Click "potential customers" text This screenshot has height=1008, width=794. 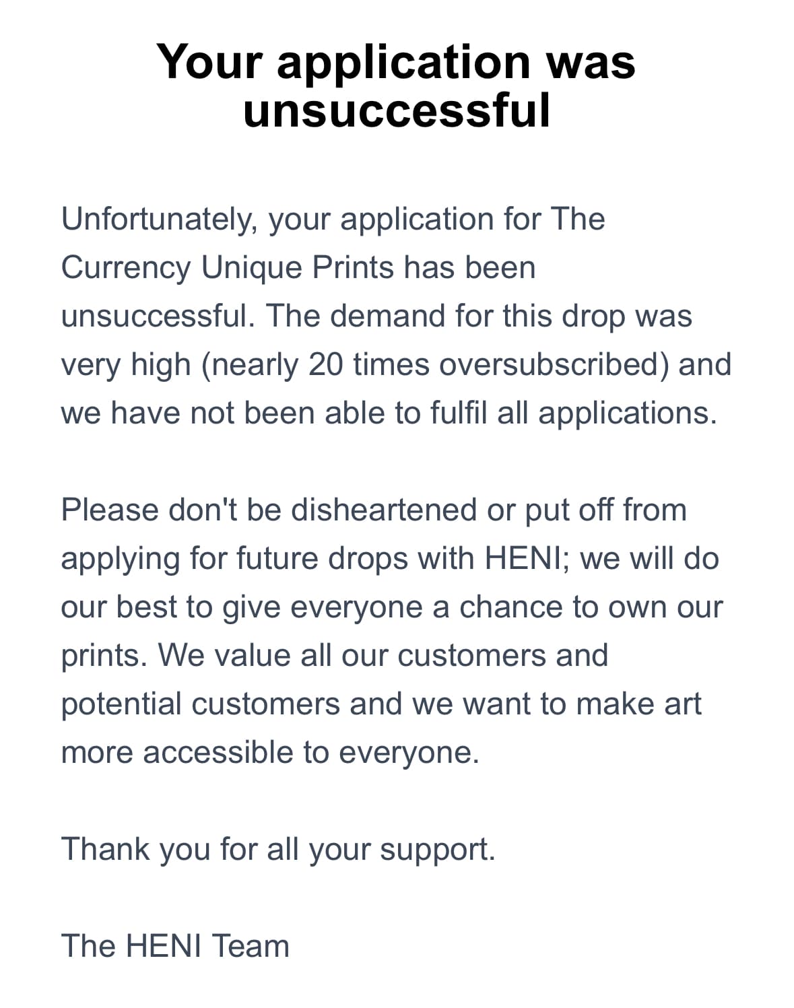(201, 704)
